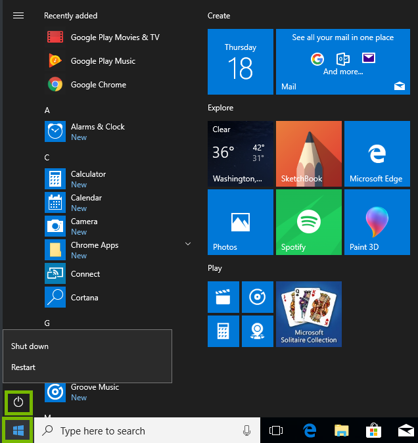
Task: Open Task View on the taskbar
Action: (x=276, y=431)
